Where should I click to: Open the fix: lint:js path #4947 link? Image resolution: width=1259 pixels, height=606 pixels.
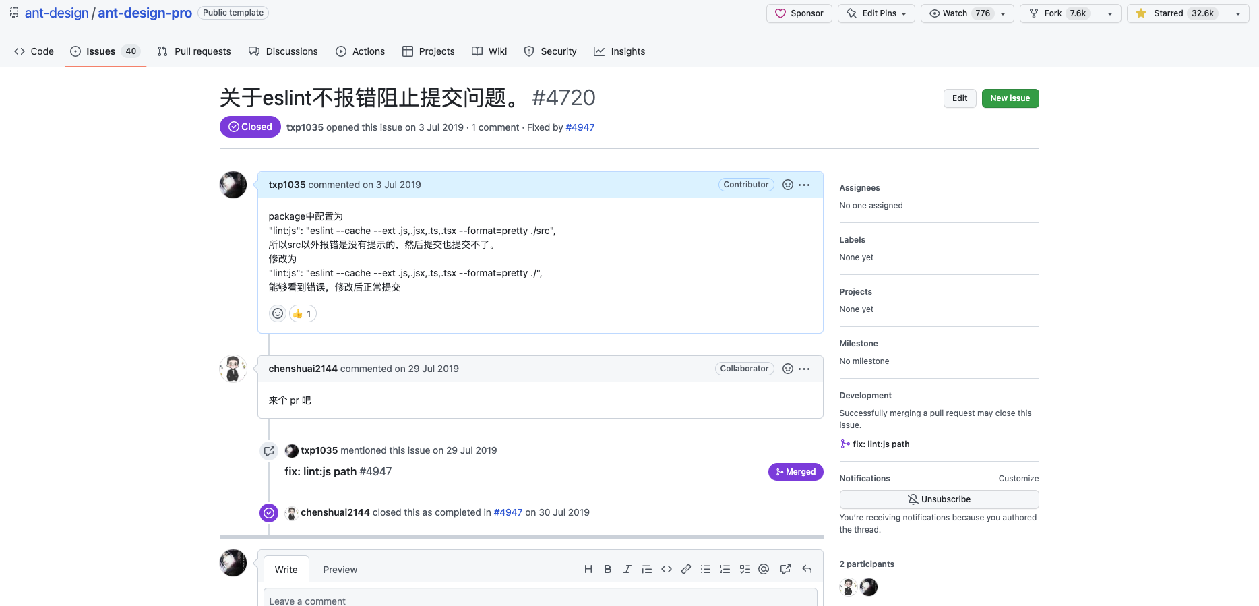coord(338,471)
